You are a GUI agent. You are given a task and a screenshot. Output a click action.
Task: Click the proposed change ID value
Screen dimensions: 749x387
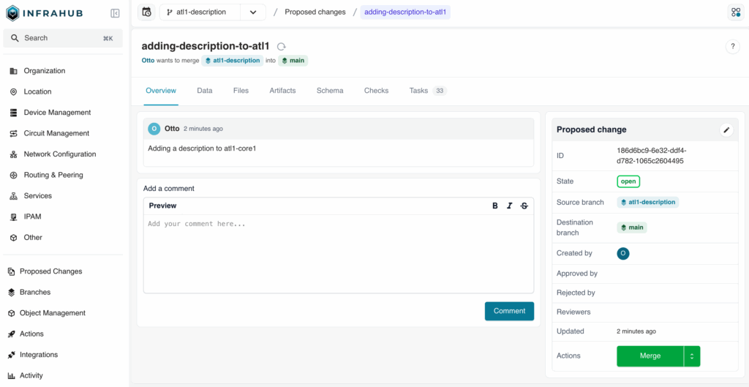coord(652,156)
